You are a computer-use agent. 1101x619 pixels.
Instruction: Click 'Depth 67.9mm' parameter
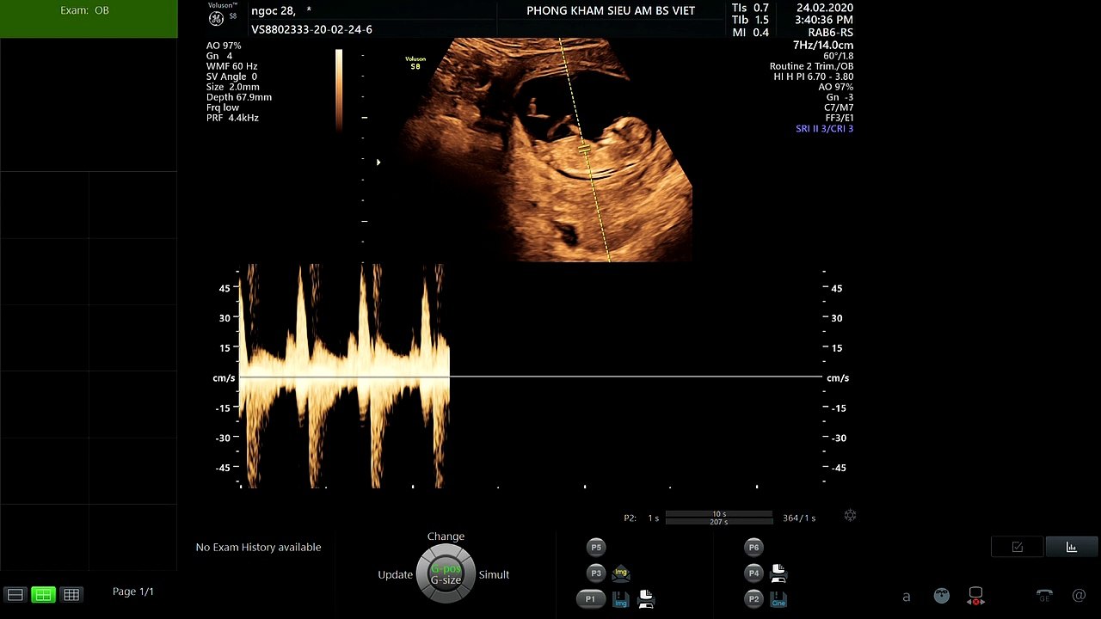pos(239,97)
